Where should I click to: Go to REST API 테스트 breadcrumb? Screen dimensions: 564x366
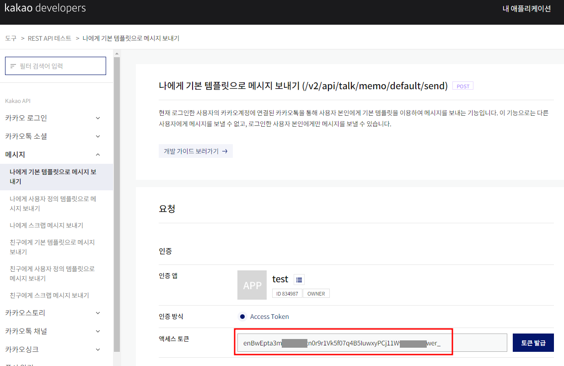point(50,38)
